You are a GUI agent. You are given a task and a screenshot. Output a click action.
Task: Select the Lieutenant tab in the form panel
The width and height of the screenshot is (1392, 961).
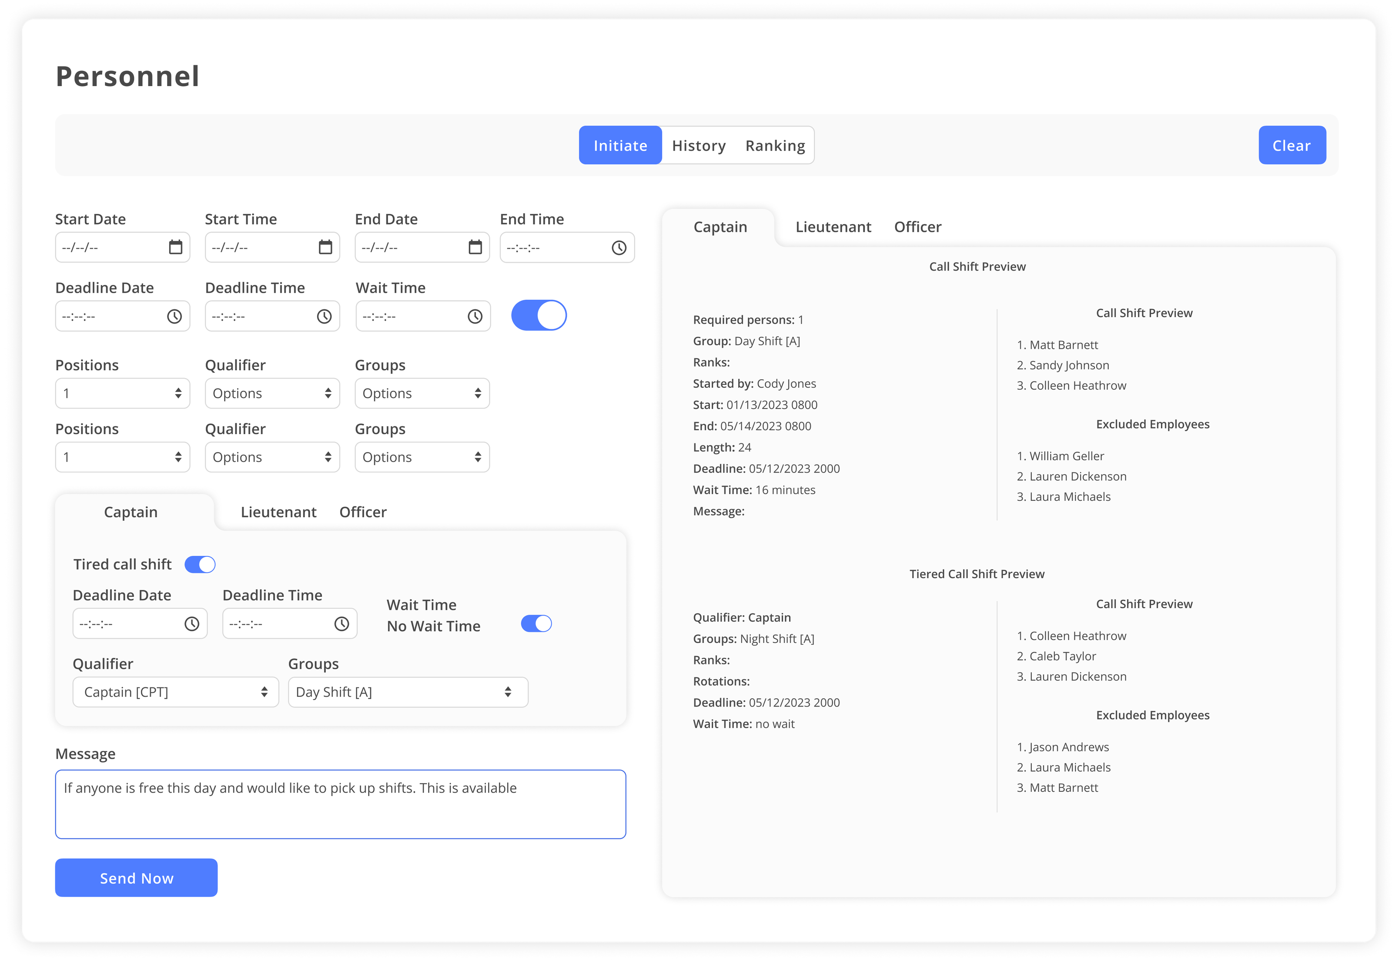[x=278, y=512]
